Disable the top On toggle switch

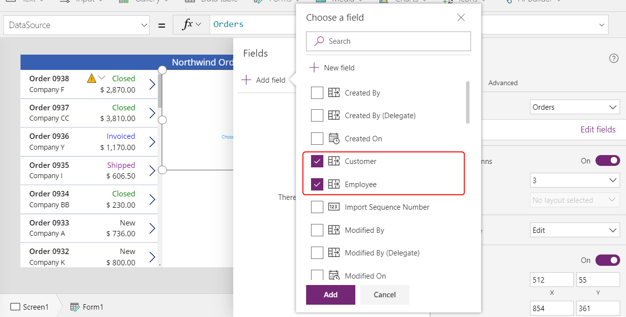[608, 160]
